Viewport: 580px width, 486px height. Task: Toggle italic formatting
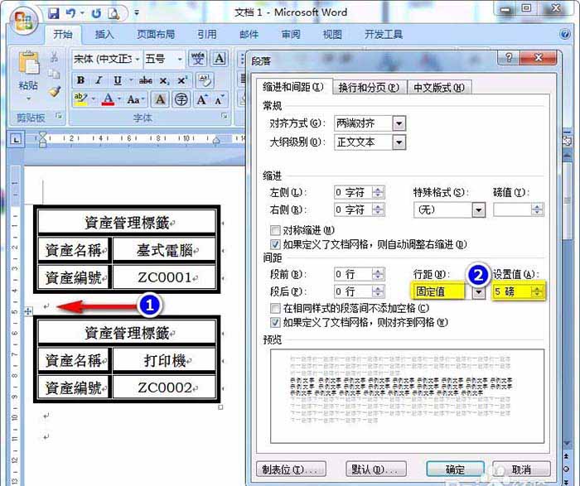(99, 80)
